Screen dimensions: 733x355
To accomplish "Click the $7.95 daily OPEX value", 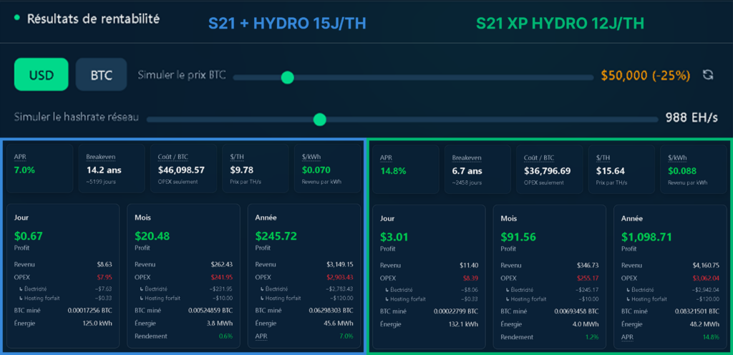I will (105, 277).
